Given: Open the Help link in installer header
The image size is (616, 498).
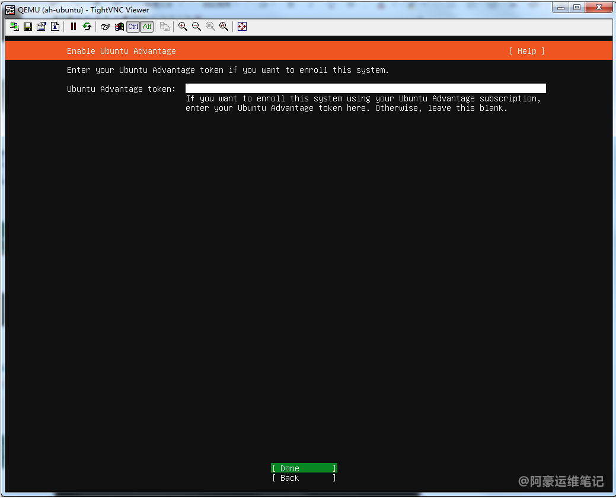Looking at the screenshot, I should [x=526, y=51].
